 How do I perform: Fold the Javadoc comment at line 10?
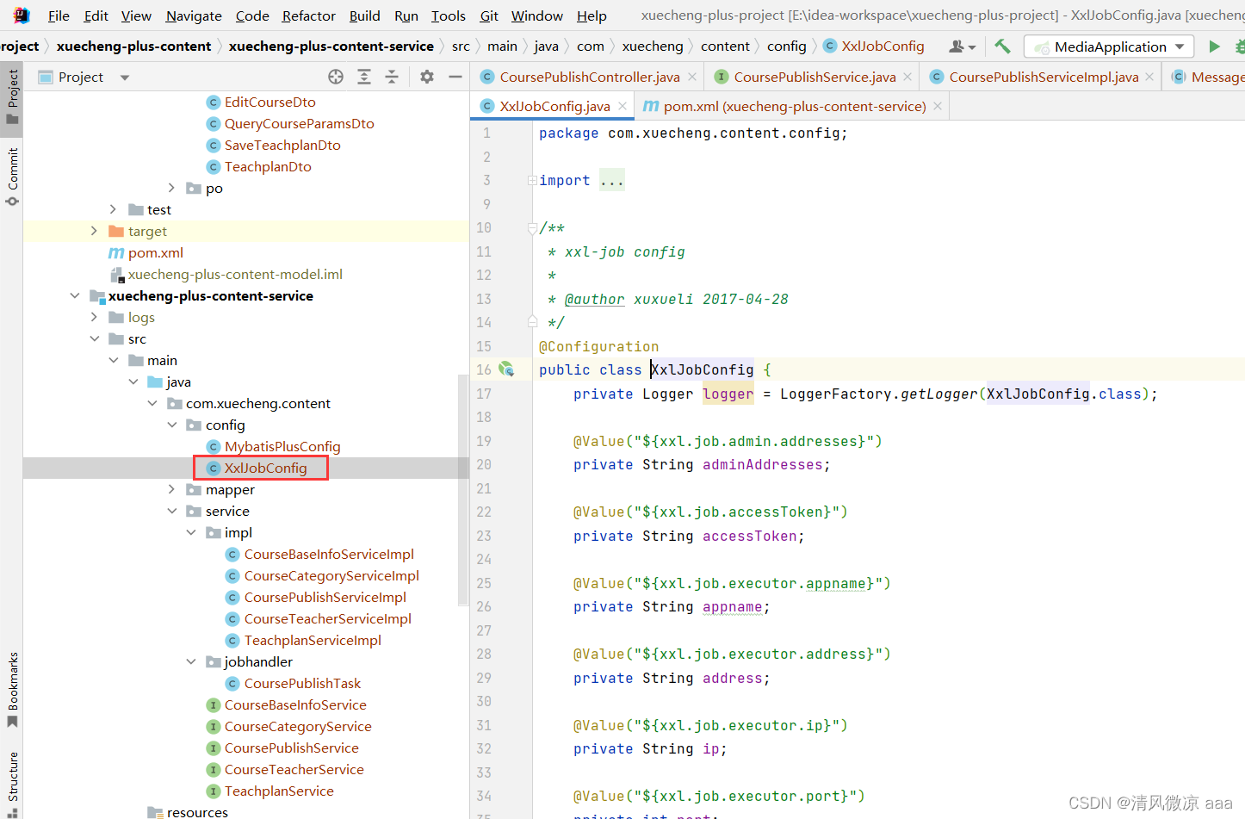(x=532, y=228)
